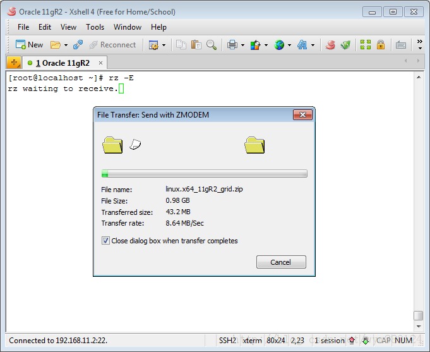The image size is (430, 352).
Task: Click the green download arrow status icon
Action: 366,341
